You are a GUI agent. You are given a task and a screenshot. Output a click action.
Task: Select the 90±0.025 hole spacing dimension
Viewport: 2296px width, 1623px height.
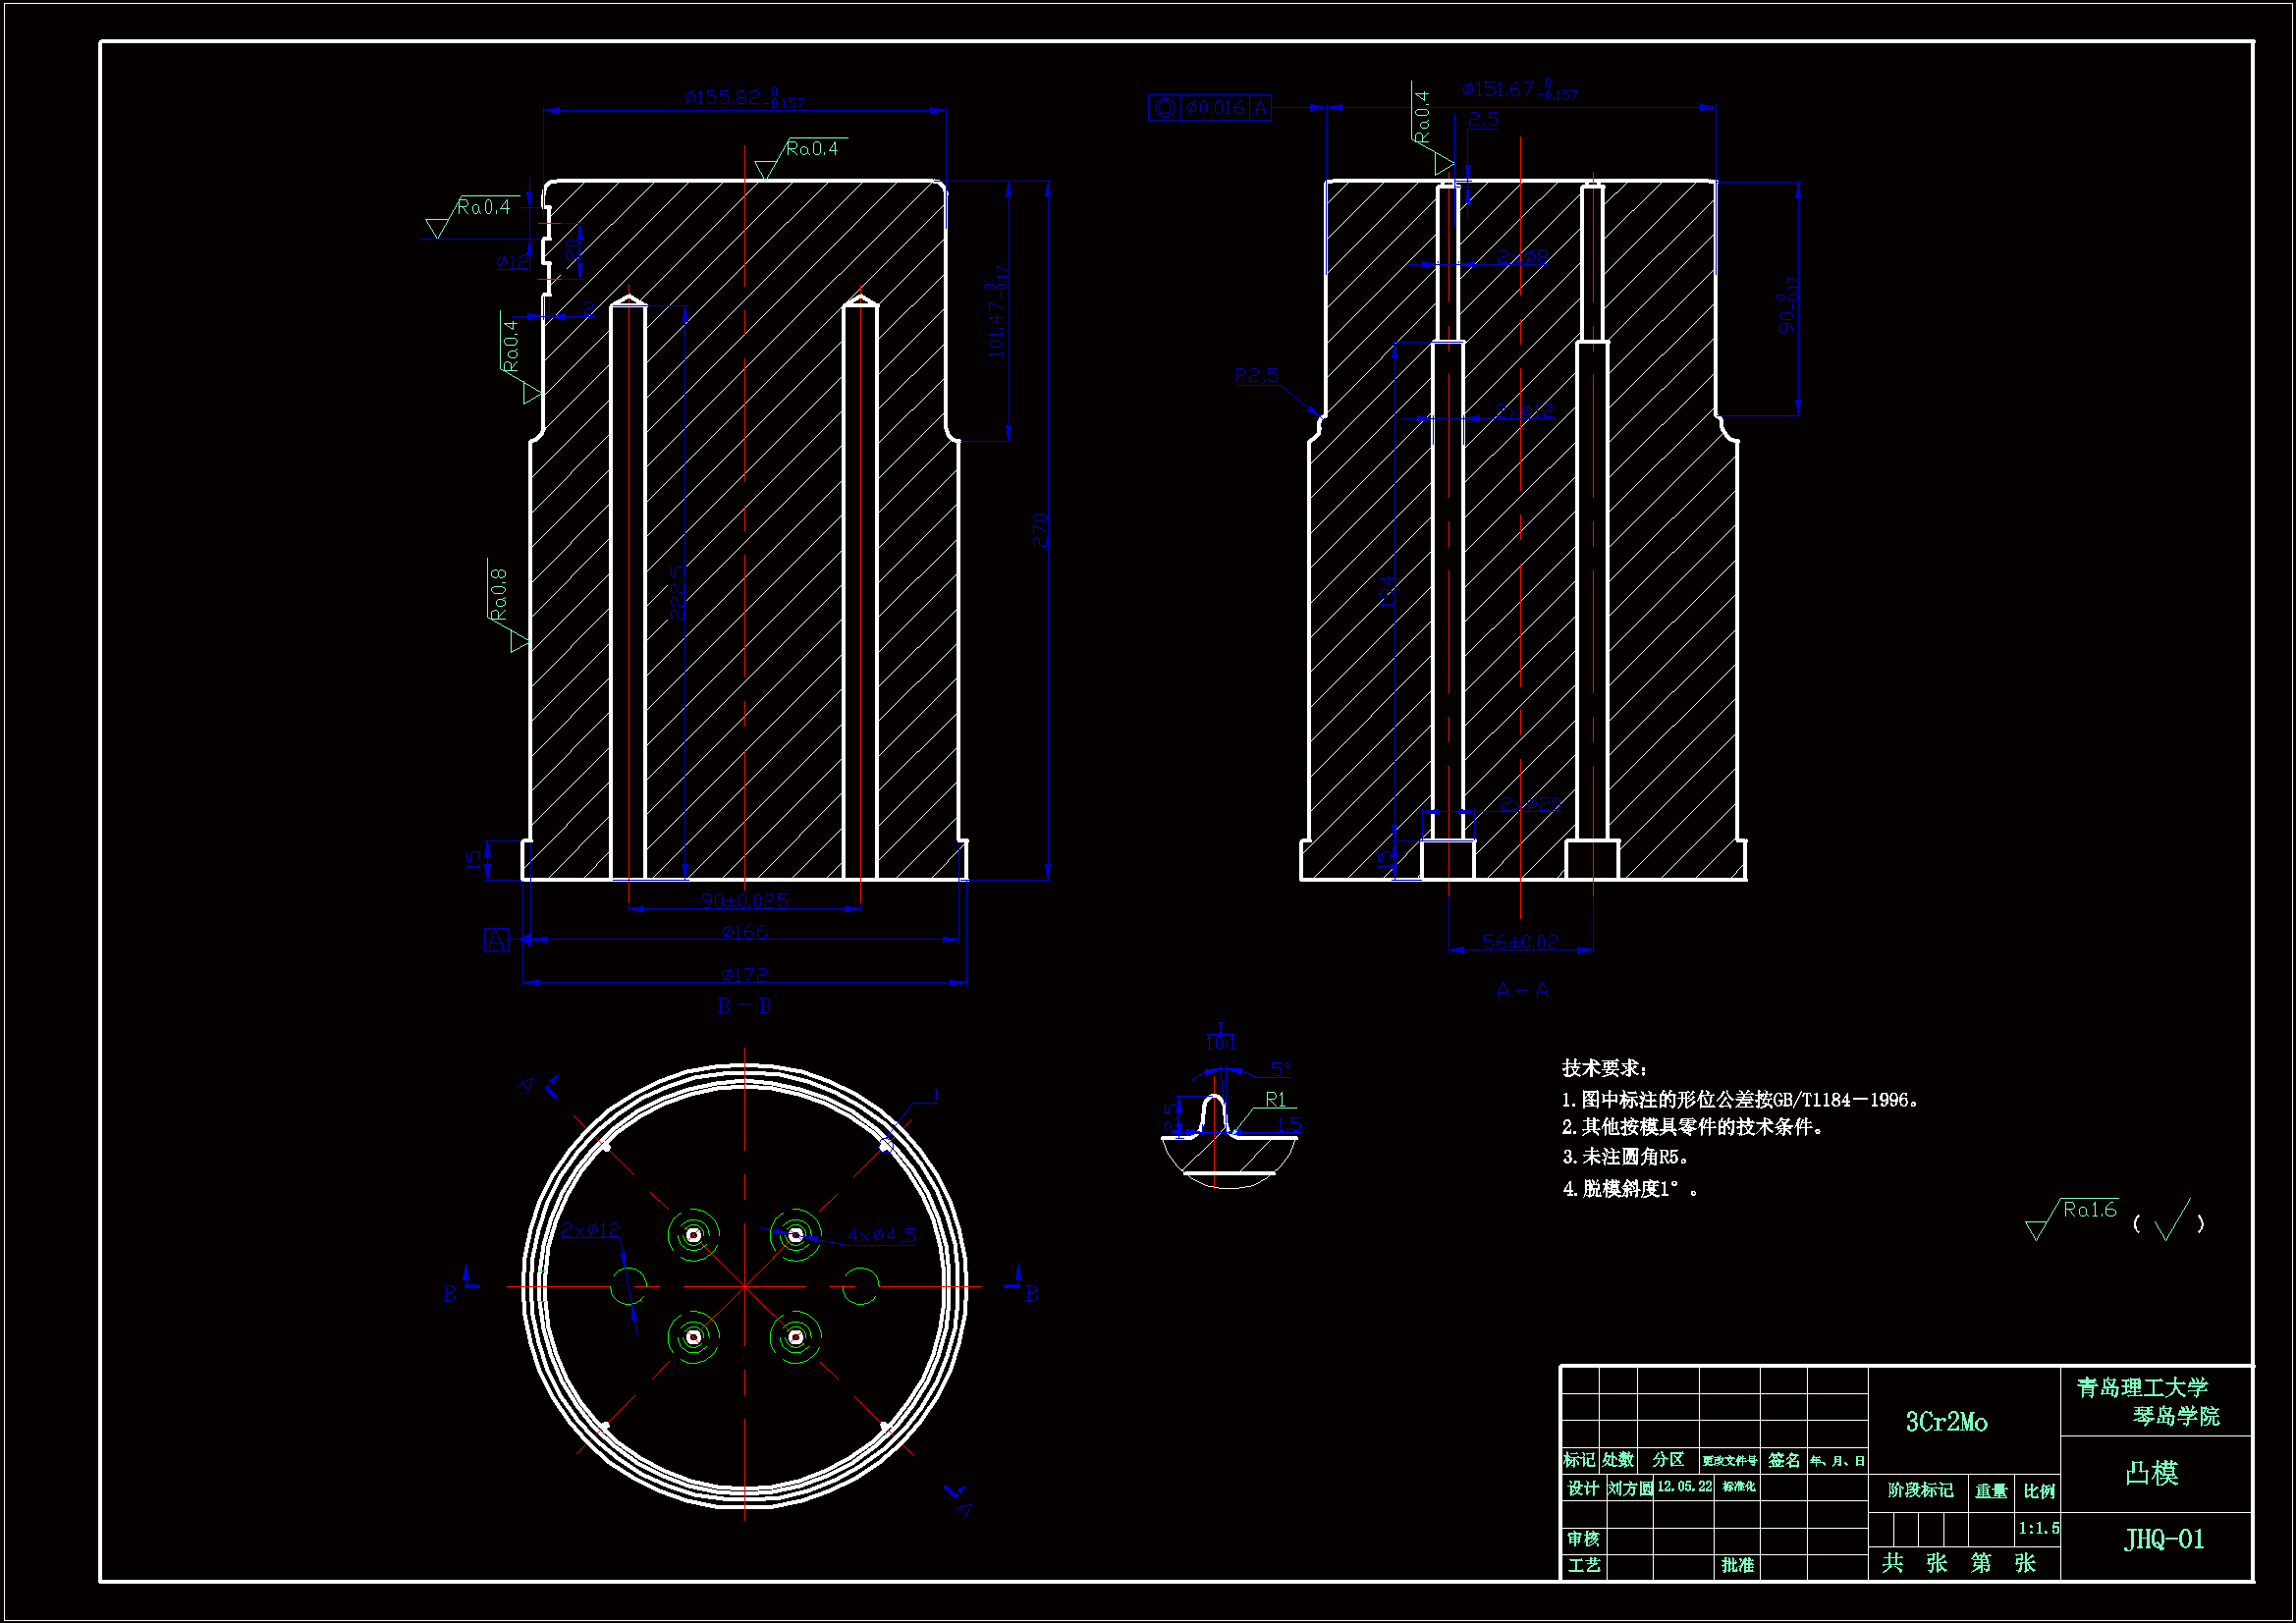(x=744, y=900)
